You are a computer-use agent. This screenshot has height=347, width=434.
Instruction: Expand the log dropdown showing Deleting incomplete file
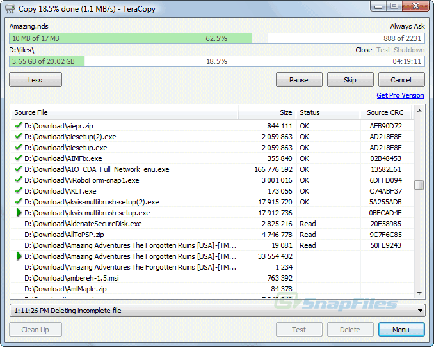[x=420, y=311]
